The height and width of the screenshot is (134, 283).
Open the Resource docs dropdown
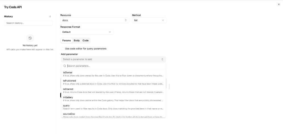(95, 20)
